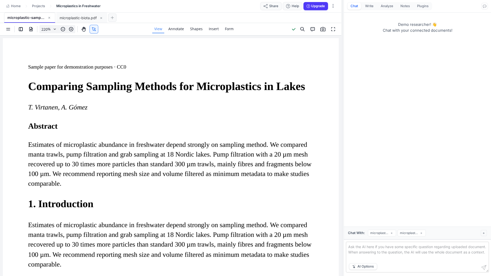This screenshot has width=491, height=276.
Task: Click the Help button
Action: 292,6
